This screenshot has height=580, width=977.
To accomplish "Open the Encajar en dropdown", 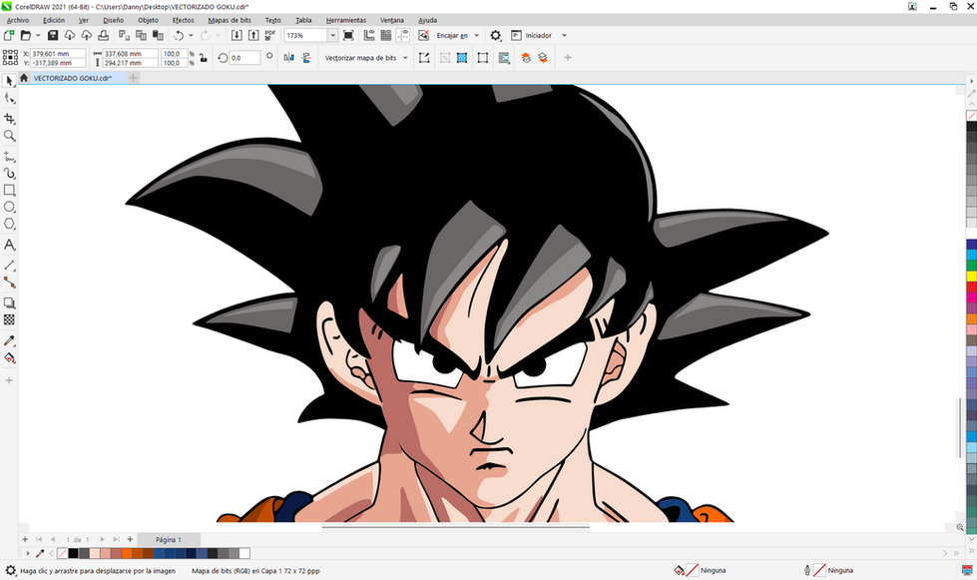I will pyautogui.click(x=477, y=36).
